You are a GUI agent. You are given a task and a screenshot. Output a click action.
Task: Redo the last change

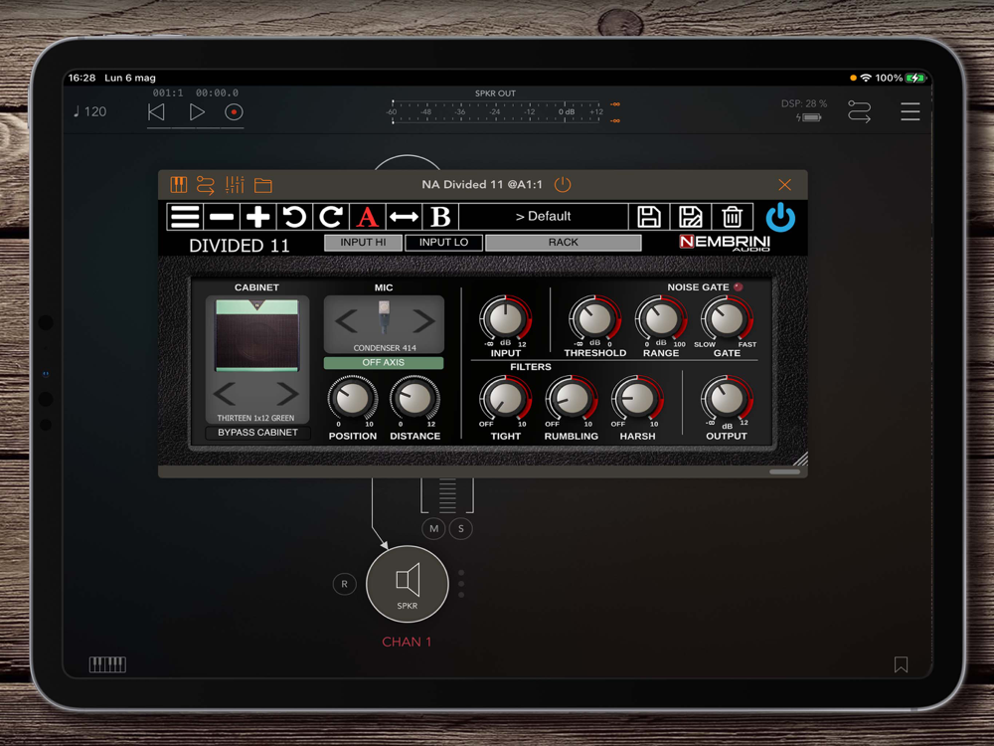[331, 217]
